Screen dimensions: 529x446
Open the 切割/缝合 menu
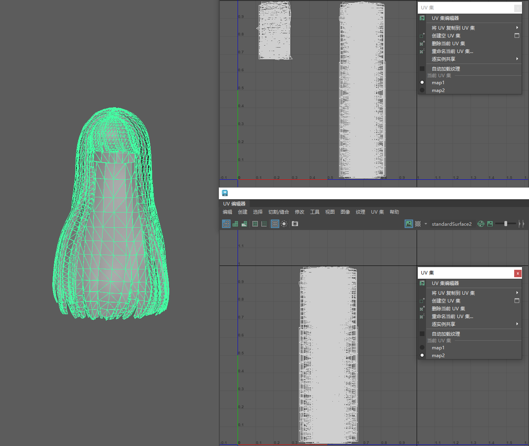click(279, 212)
